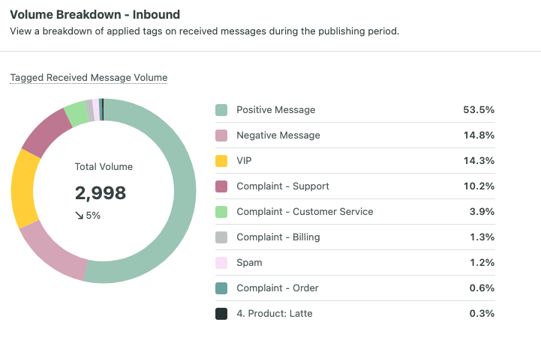Select the gray Complaint - Billing swatch
The width and height of the screenshot is (541, 343).
[221, 237]
